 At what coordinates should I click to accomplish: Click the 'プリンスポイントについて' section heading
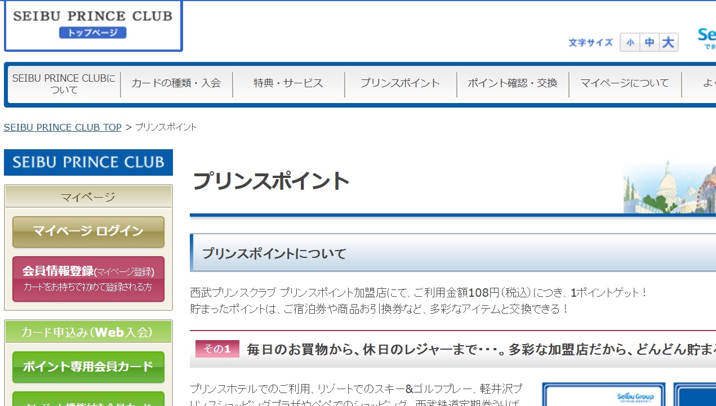(x=274, y=253)
